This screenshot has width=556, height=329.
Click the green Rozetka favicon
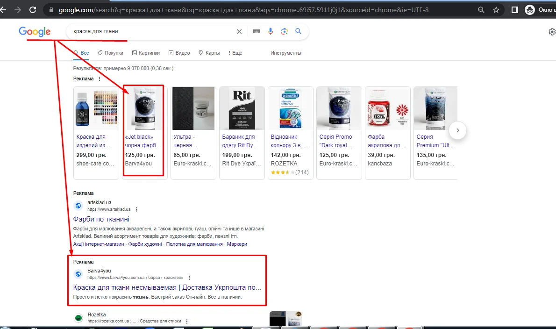(x=78, y=318)
